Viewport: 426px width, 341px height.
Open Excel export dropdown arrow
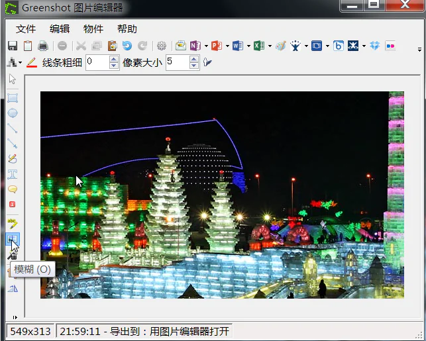click(x=270, y=46)
